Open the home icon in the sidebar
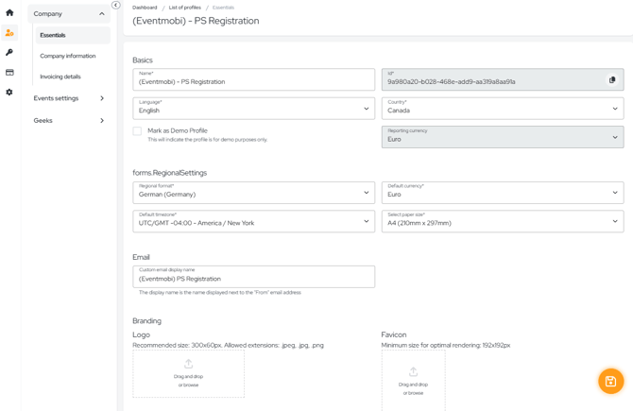This screenshot has height=411, width=633. (x=9, y=13)
